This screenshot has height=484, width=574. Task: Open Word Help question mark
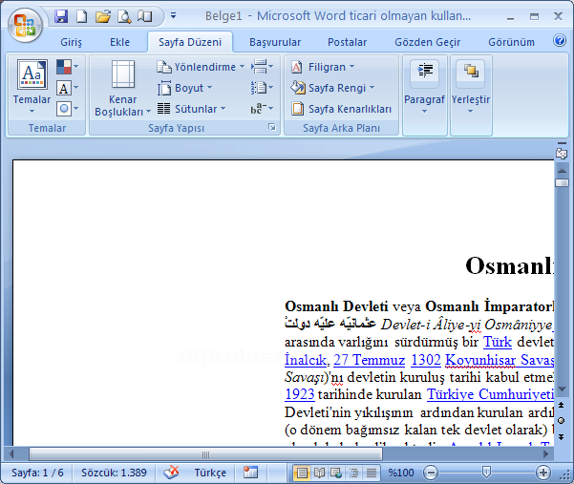click(x=560, y=40)
